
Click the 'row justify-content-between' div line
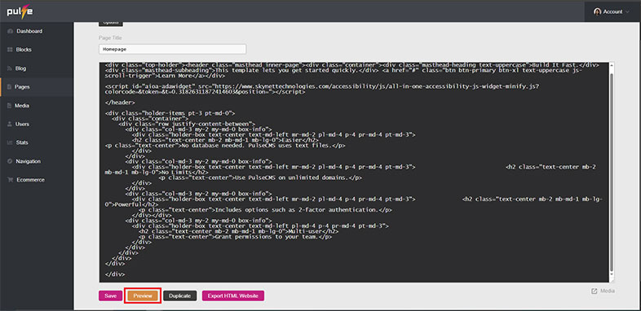pyautogui.click(x=187, y=124)
